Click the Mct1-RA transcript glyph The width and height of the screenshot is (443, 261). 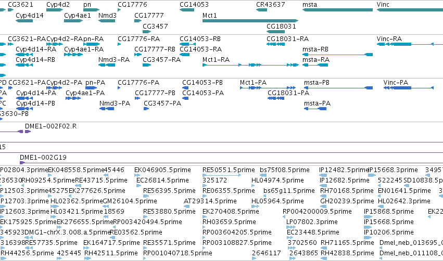pos(250,65)
